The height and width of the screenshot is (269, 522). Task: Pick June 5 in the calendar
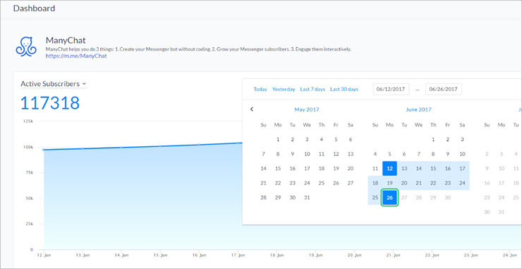[389, 154]
